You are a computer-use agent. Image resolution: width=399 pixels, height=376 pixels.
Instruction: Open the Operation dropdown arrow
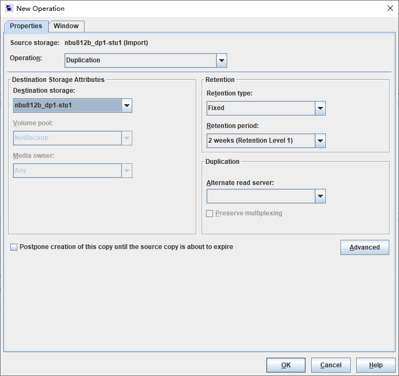click(x=222, y=60)
